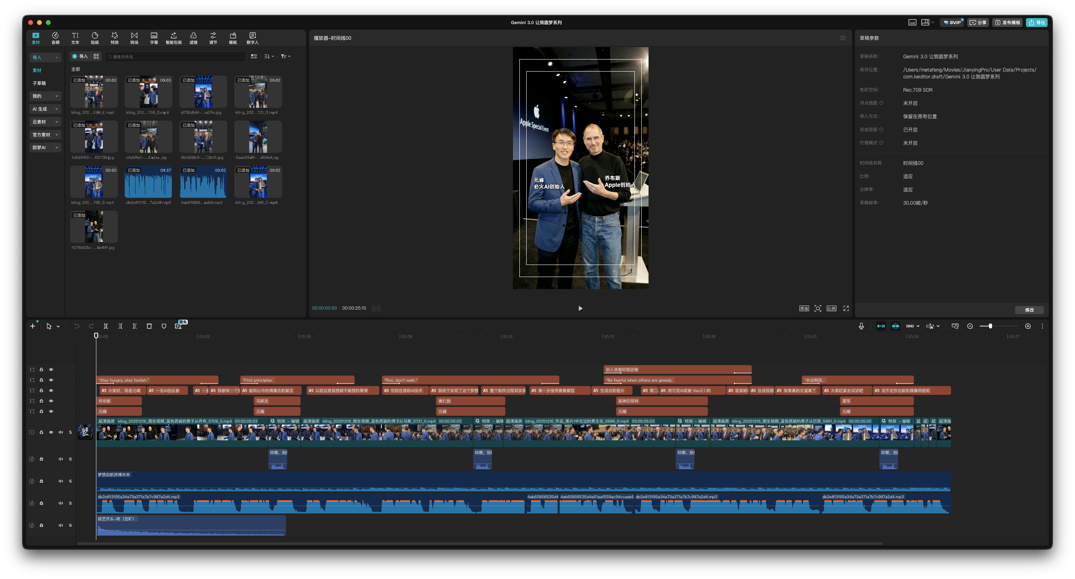Hide the "Stay hungry, stay foolish" text track
1075x579 pixels.
51,380
